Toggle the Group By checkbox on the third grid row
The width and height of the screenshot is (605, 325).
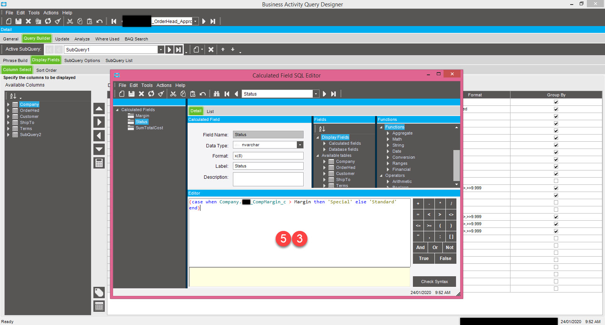pyautogui.click(x=556, y=116)
